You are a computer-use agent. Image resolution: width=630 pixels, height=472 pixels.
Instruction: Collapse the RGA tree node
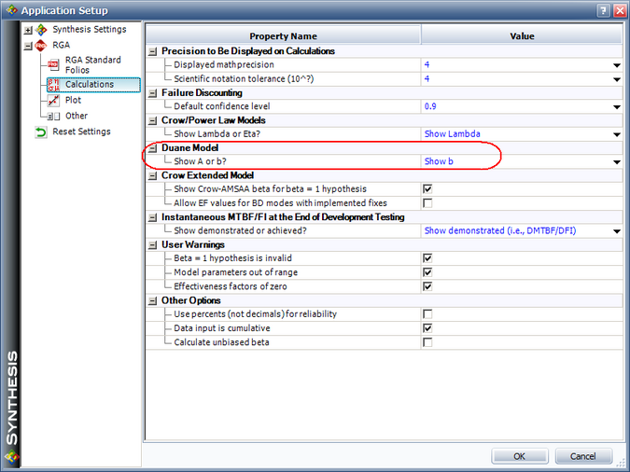pyautogui.click(x=28, y=46)
